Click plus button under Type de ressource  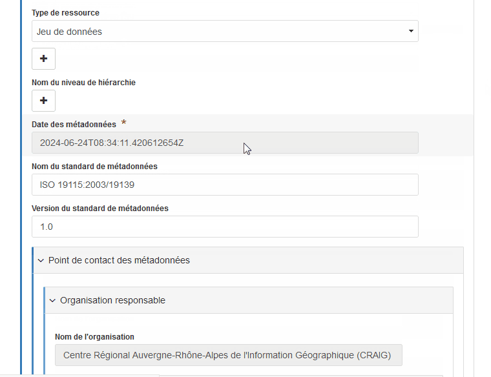pos(43,59)
